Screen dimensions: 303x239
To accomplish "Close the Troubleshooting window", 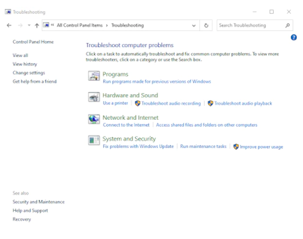I will 289,12.
